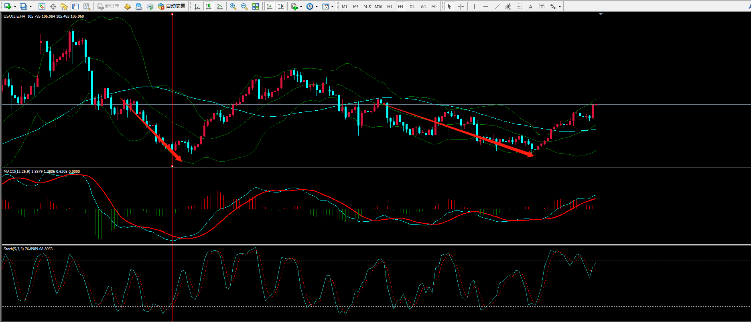Select the H4 timeframe button
This screenshot has height=322, width=751.
click(400, 6)
